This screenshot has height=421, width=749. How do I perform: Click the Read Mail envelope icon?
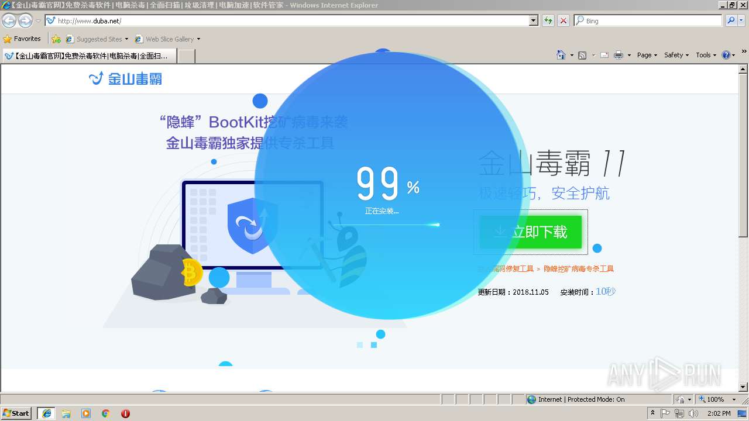604,55
